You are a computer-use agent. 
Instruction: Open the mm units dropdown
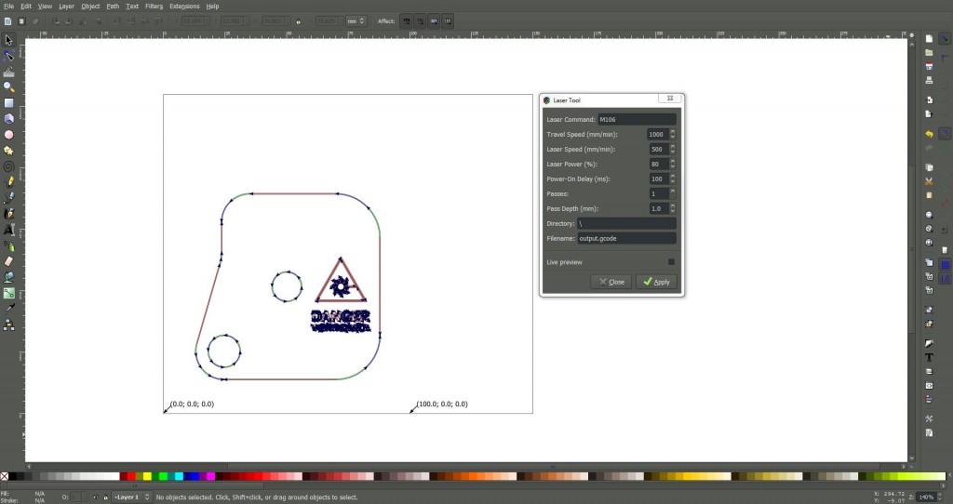point(356,21)
